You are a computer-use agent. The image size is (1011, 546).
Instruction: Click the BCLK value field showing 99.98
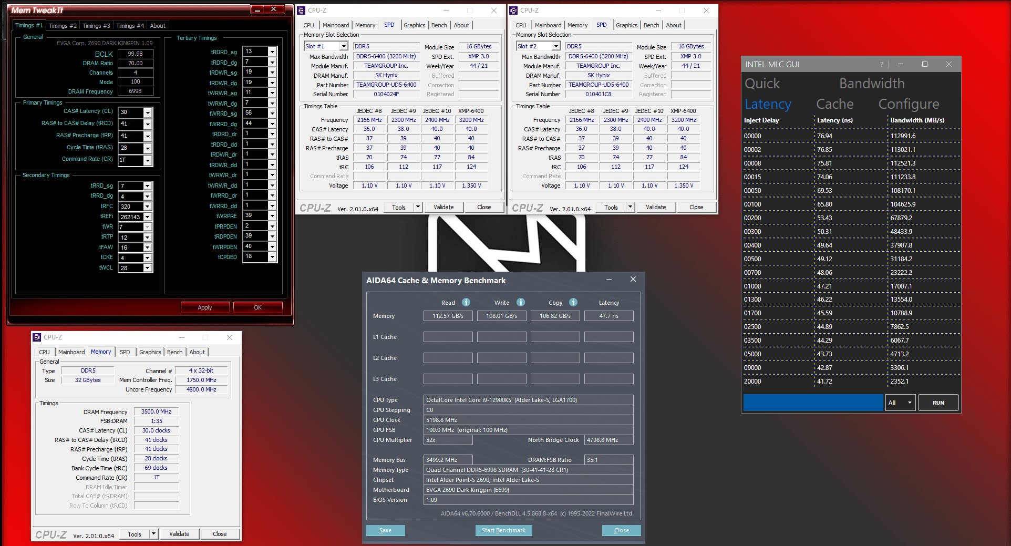pos(136,54)
